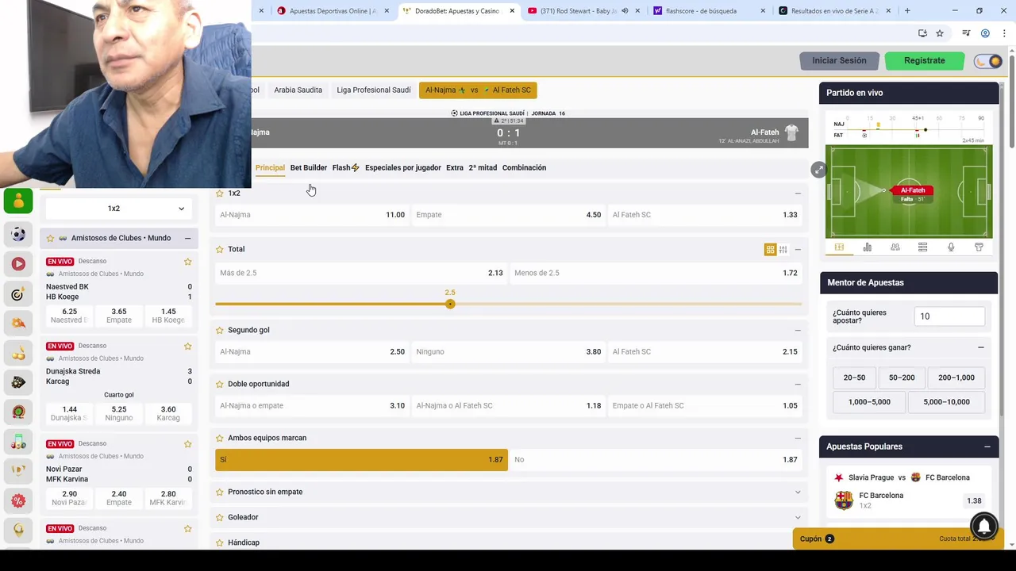Image resolution: width=1016 pixels, height=571 pixels.
Task: Favorite the Ambos equipos marcan market star
Action: pyautogui.click(x=220, y=438)
